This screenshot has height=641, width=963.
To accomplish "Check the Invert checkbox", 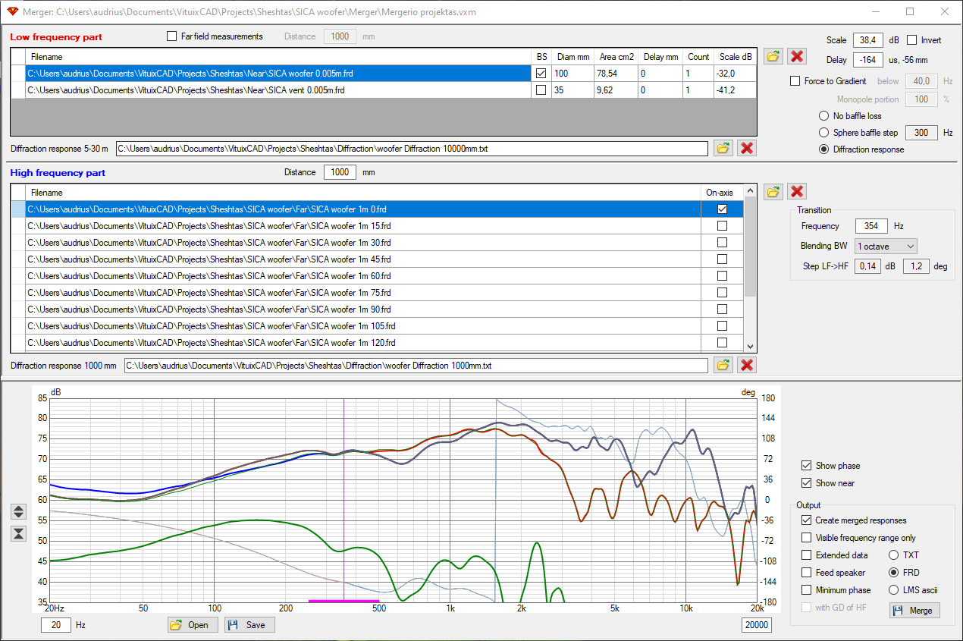I will coord(912,40).
